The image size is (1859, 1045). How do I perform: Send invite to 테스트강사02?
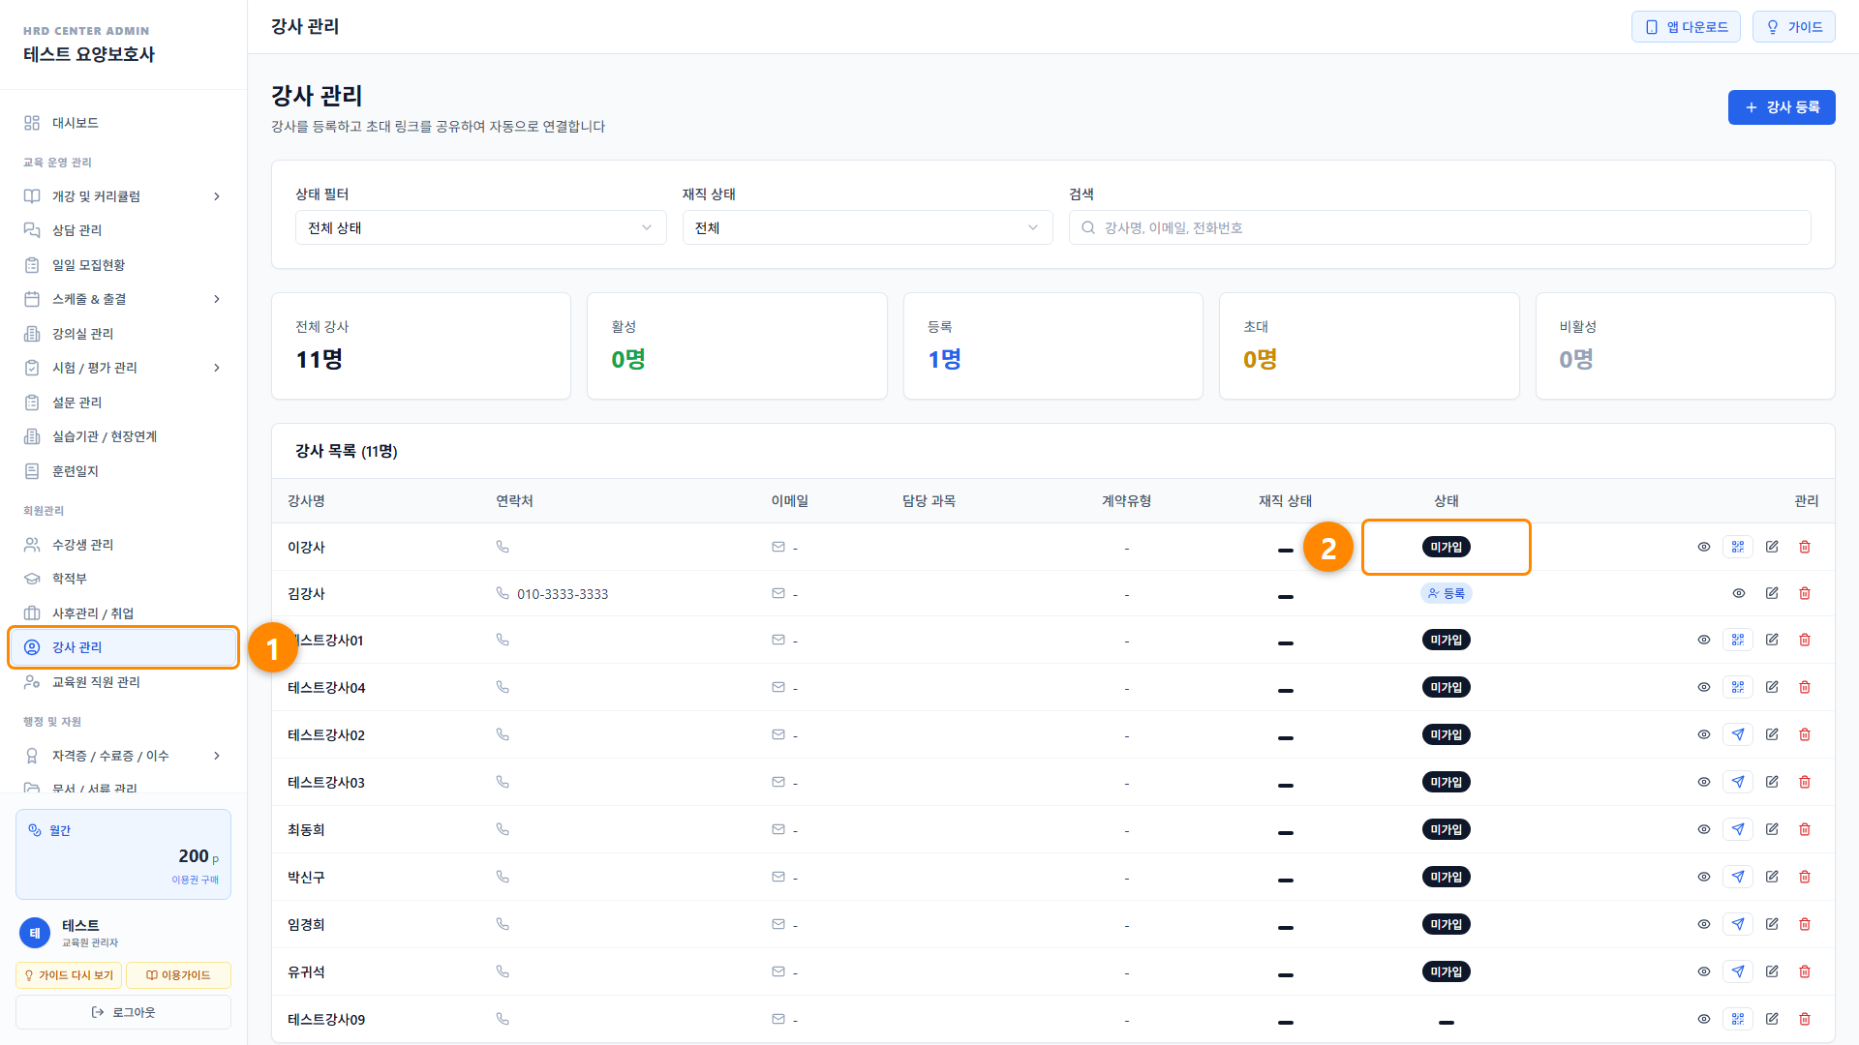[x=1738, y=734]
